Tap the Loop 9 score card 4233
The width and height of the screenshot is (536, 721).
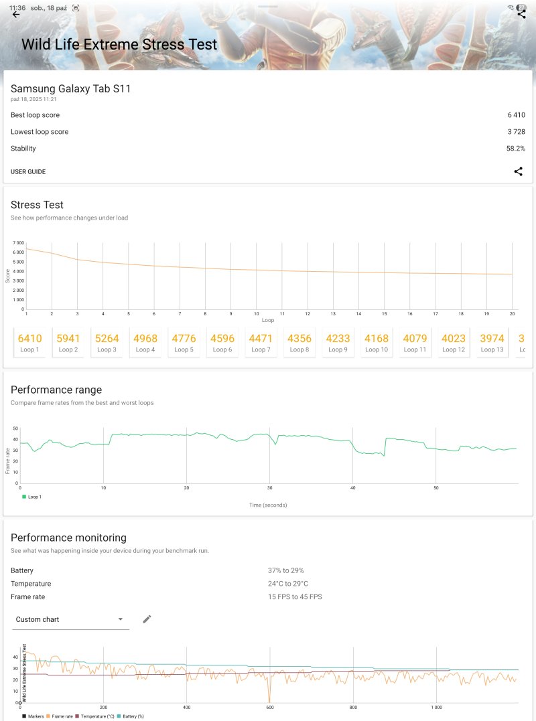338,342
